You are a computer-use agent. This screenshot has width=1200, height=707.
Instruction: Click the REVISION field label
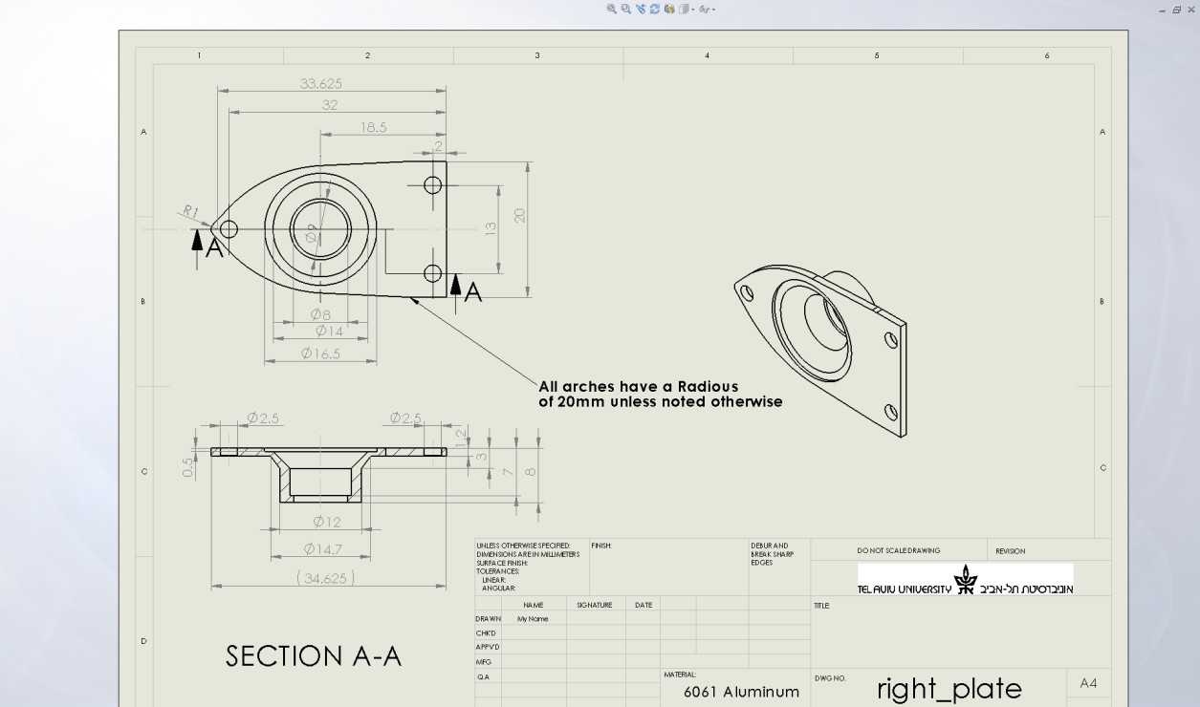1010,551
